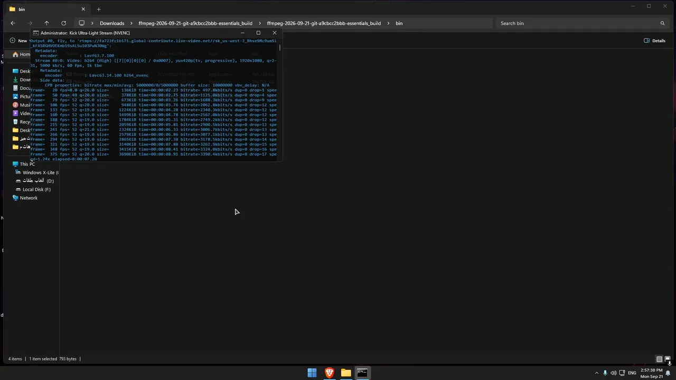This screenshot has height=380, width=676.
Task: Close the 'bin' tab
Action: (x=83, y=9)
